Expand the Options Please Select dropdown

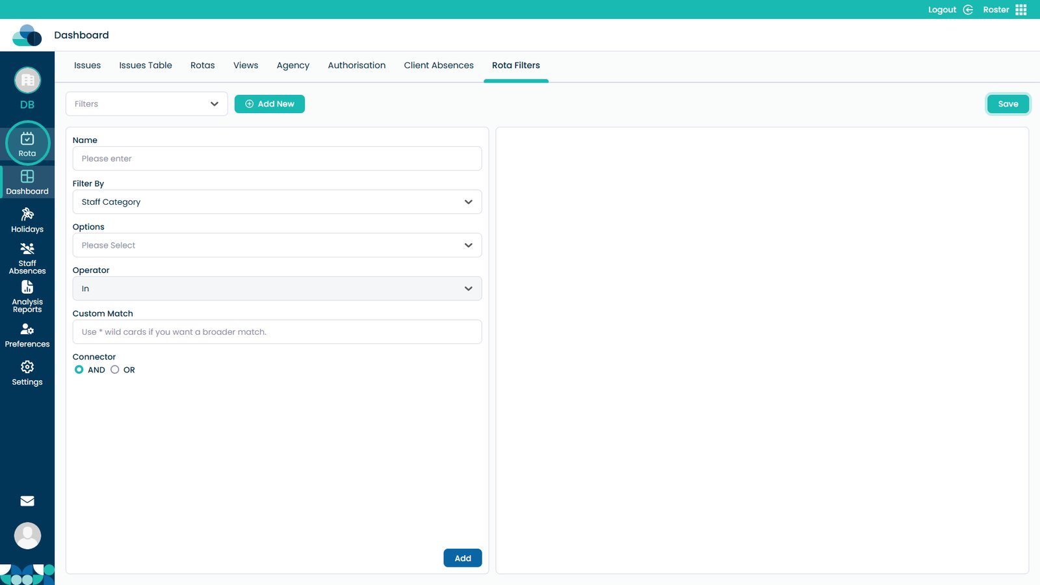coord(277,246)
